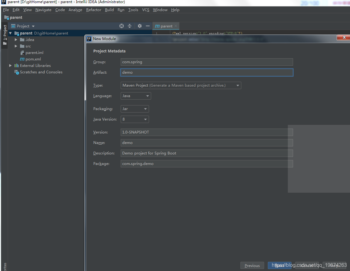Image resolution: width=350 pixels, height=271 pixels.
Task: Open the Build menu
Action: pyautogui.click(x=109, y=10)
